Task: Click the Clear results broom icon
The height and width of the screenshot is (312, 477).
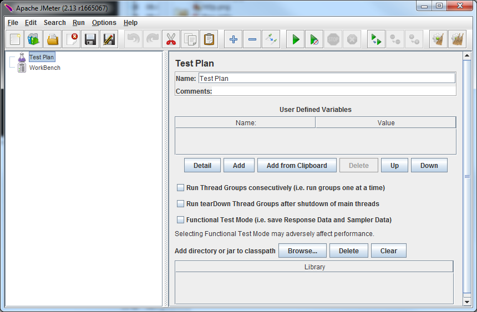Action: coord(438,39)
